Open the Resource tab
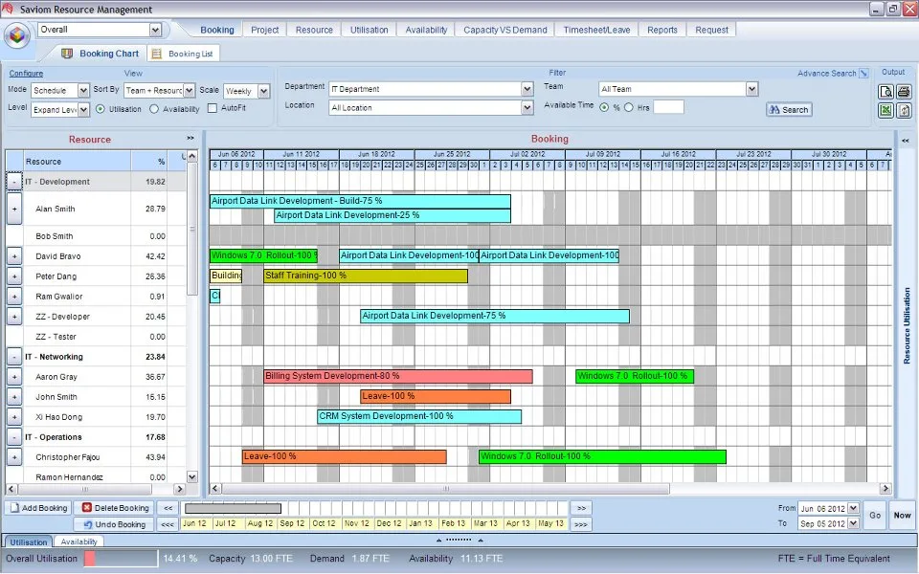This screenshot has width=919, height=574. (314, 30)
